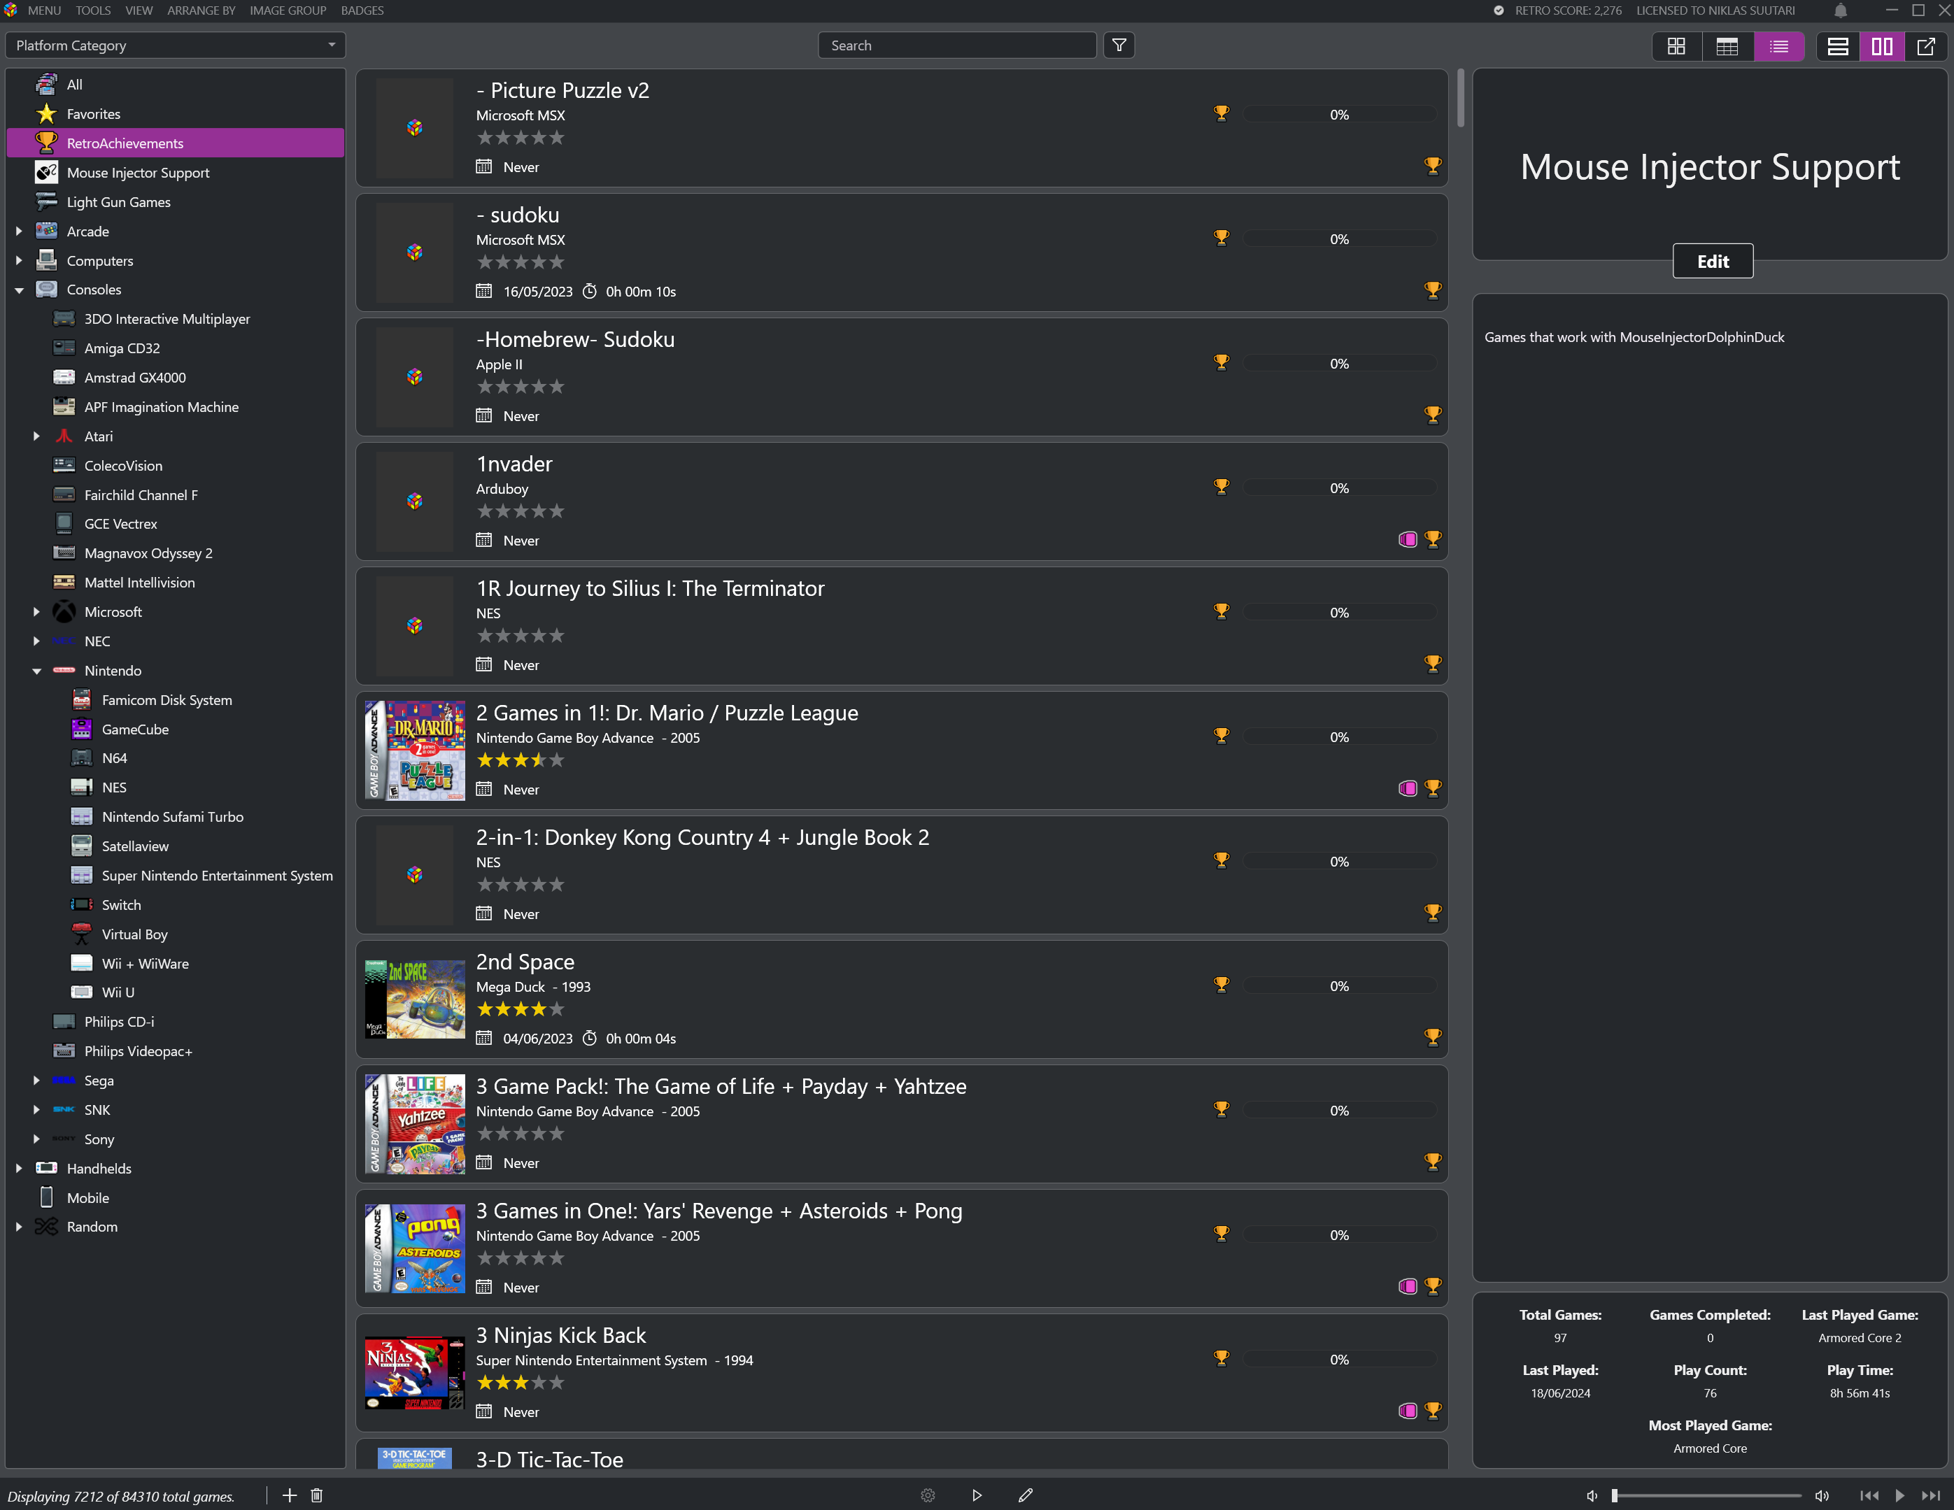The image size is (1954, 1510).
Task: Select the Favorites star category
Action: click(x=176, y=113)
